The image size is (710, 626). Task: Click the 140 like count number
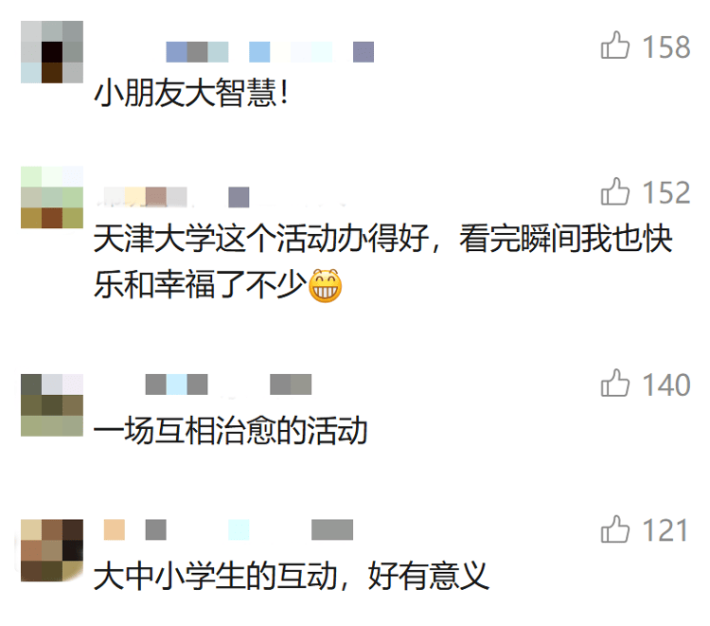tap(666, 385)
